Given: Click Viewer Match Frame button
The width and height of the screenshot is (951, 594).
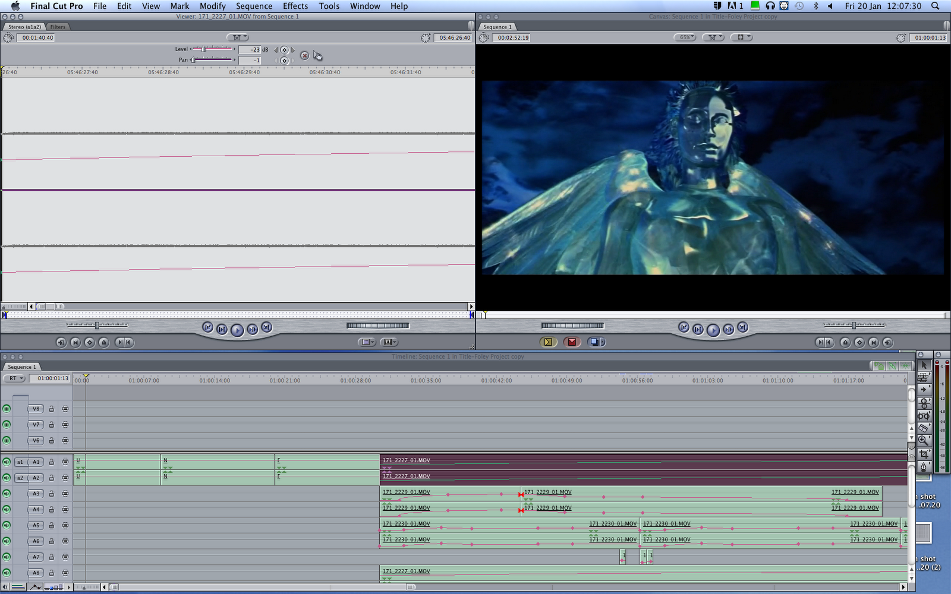Looking at the screenshot, I should click(x=61, y=342).
